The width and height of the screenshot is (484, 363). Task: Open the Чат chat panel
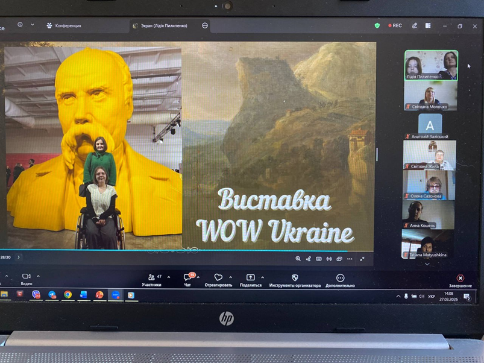click(x=187, y=278)
